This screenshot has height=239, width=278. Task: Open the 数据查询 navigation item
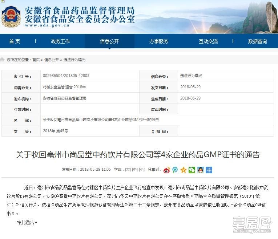click(x=257, y=41)
